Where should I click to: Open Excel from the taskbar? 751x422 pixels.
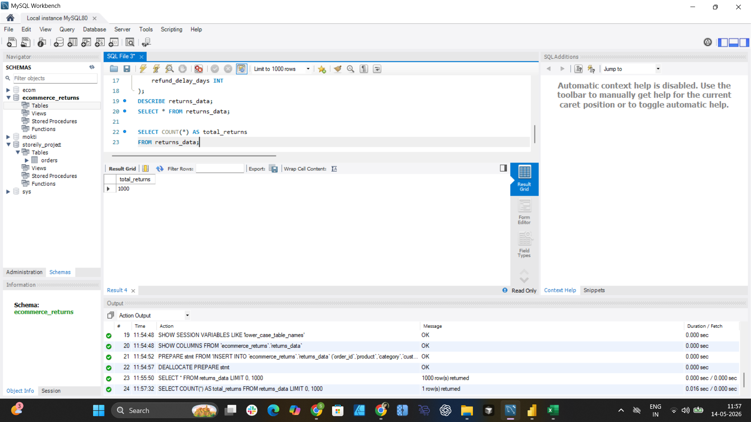tap(553, 410)
